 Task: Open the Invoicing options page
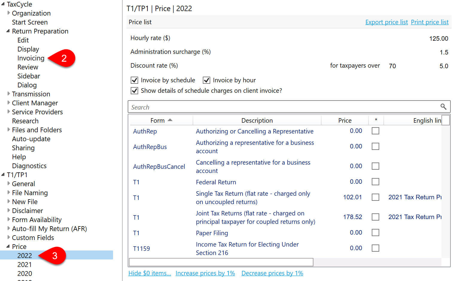[31, 58]
